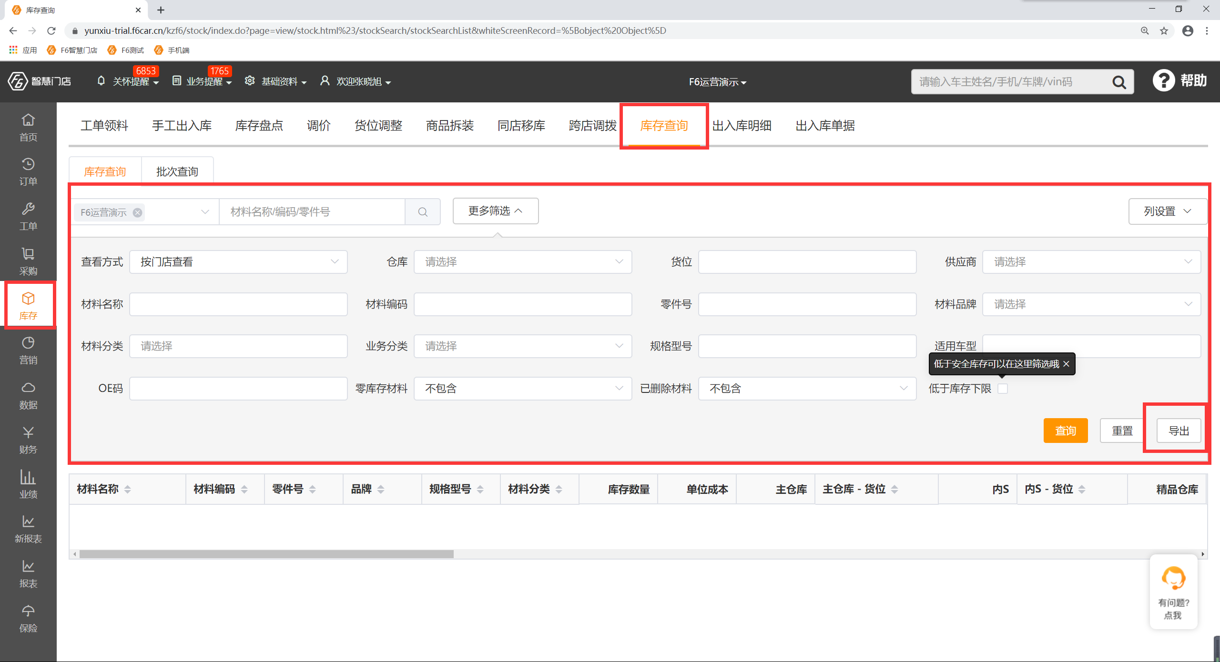Open the 帮助 help question icon
The height and width of the screenshot is (662, 1220).
(x=1163, y=80)
